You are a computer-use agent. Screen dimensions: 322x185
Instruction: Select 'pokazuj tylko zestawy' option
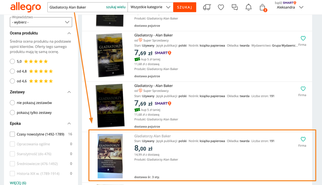(12, 112)
